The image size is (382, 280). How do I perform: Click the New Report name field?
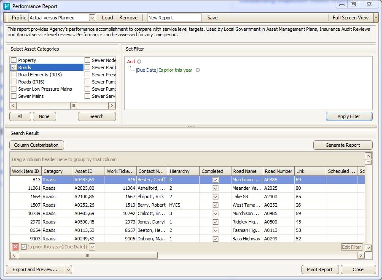pos(174,18)
